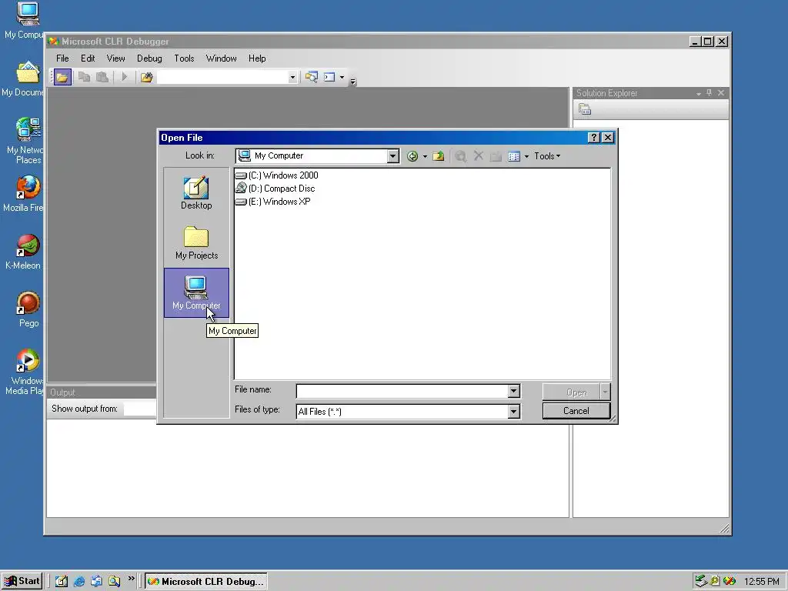This screenshot has width=788, height=591.
Task: Go back to the previous folder
Action: tap(412, 156)
